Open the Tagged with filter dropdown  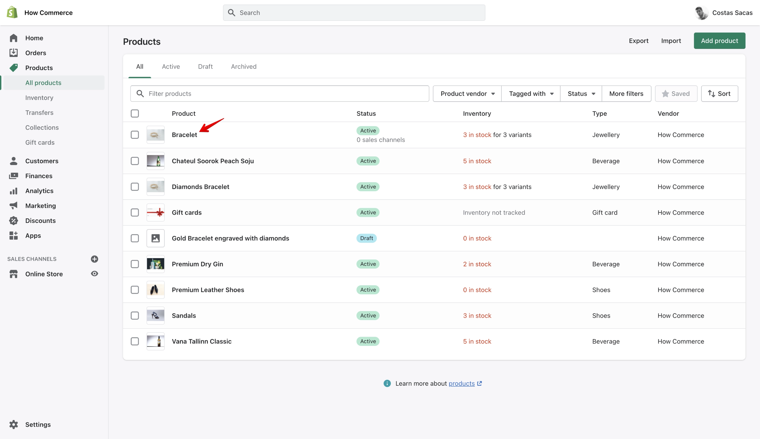click(x=531, y=94)
